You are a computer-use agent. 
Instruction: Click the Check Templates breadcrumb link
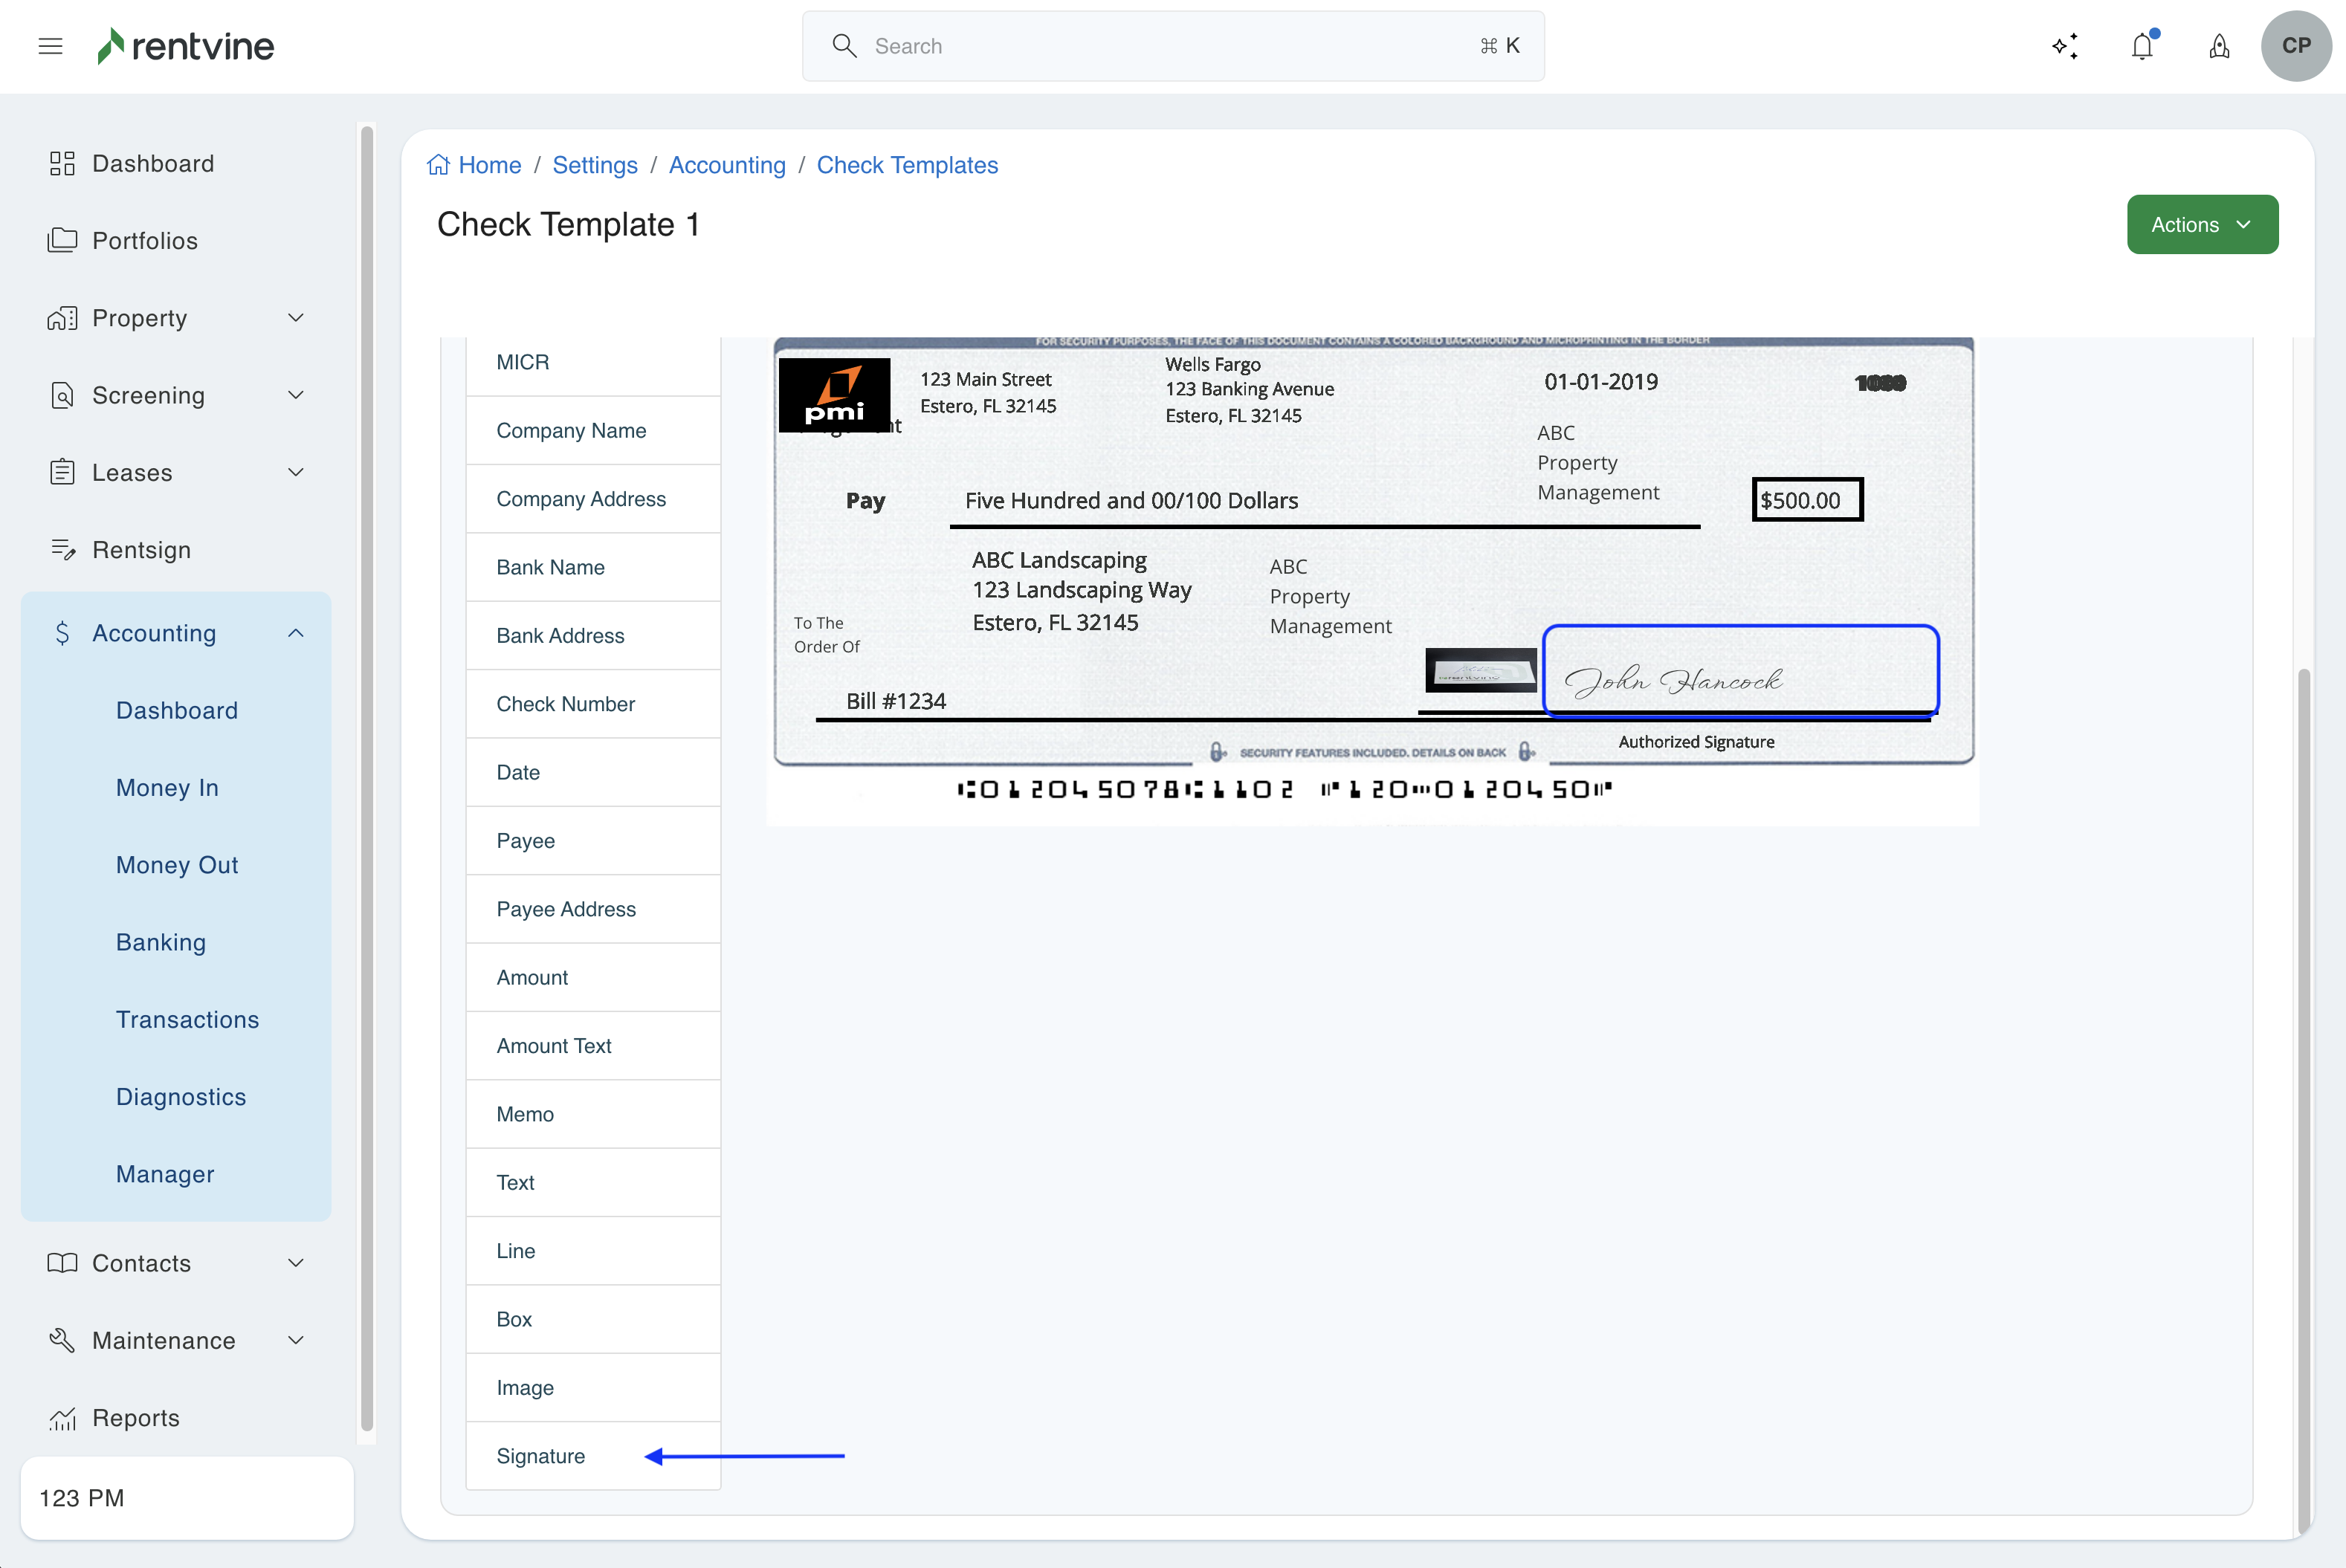[907, 165]
